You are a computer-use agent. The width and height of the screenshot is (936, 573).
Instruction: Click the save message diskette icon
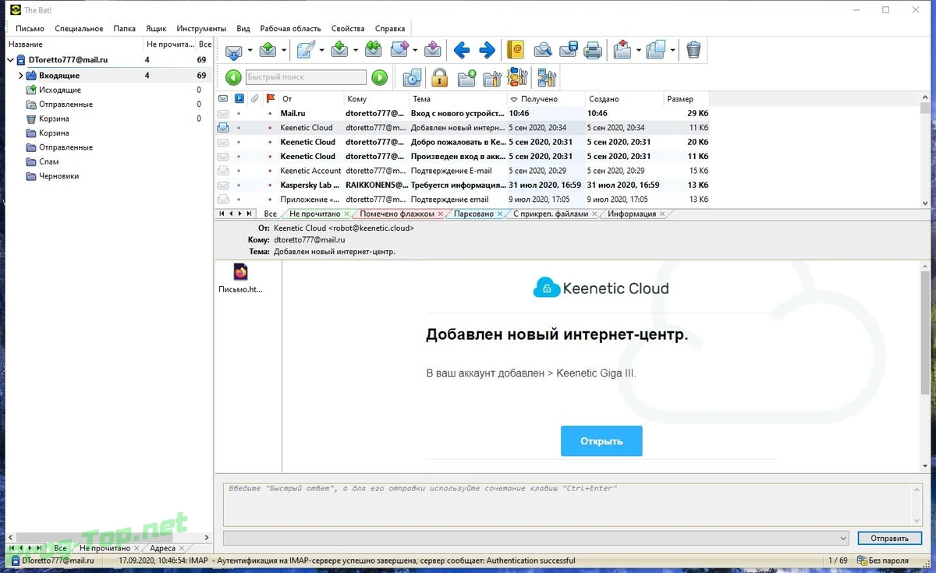(x=568, y=51)
